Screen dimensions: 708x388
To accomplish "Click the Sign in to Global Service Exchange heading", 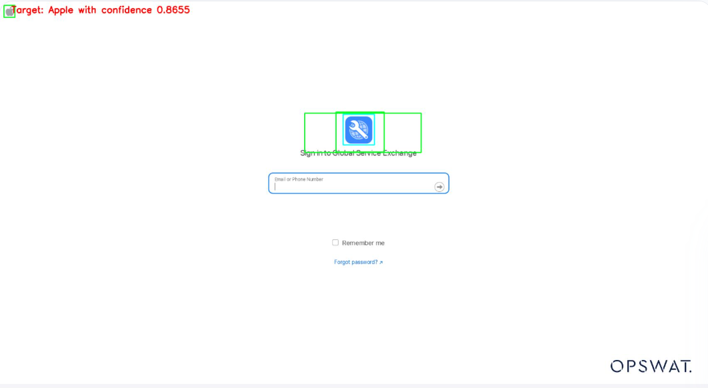I will tap(359, 153).
